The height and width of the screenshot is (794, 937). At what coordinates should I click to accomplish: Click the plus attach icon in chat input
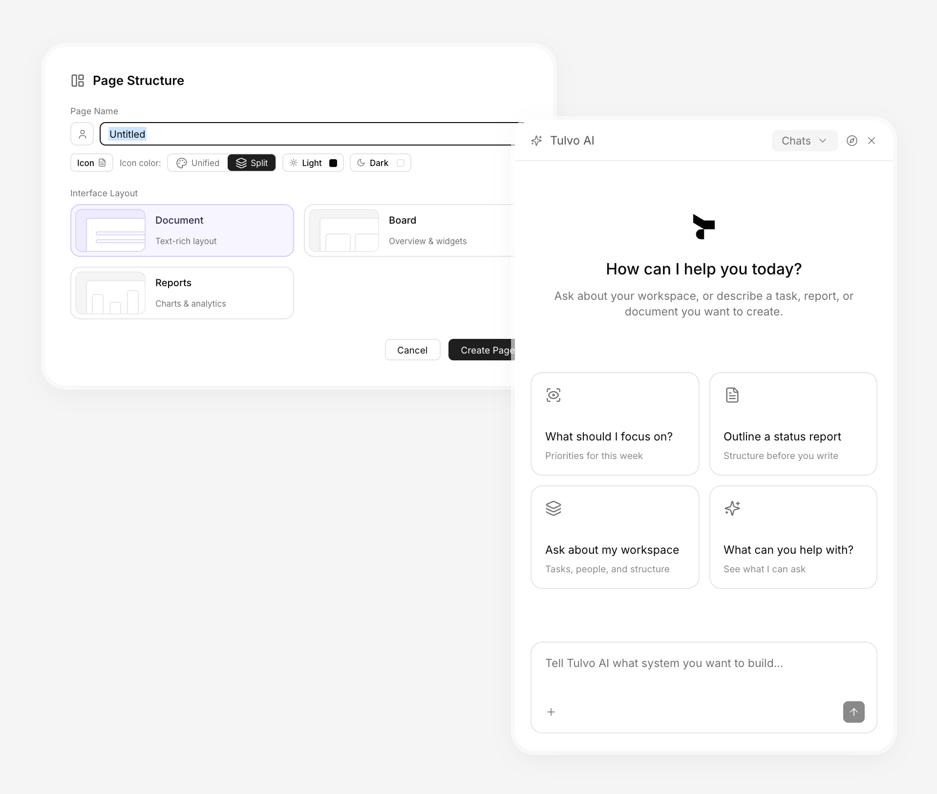tap(551, 712)
